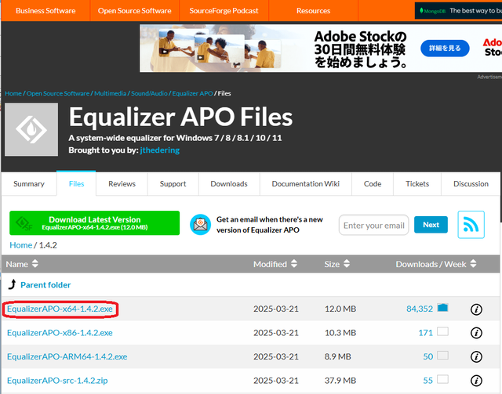Open the RSS feed icon

coord(471,225)
